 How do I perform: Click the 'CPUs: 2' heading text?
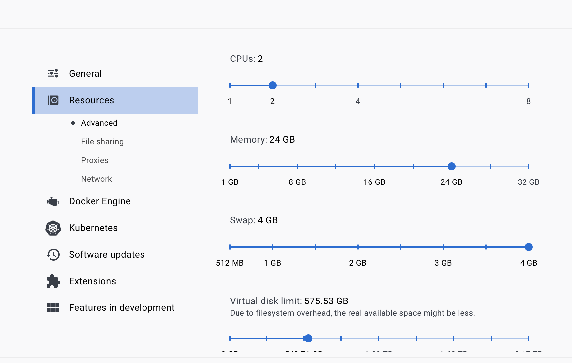[246, 59]
